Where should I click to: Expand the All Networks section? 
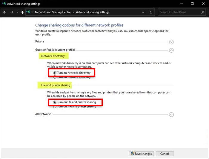coord(171,115)
